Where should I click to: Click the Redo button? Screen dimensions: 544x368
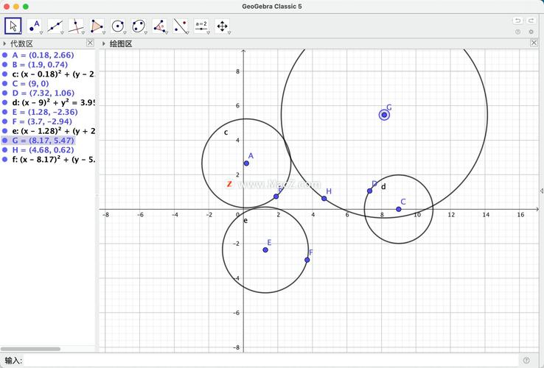[x=531, y=21]
